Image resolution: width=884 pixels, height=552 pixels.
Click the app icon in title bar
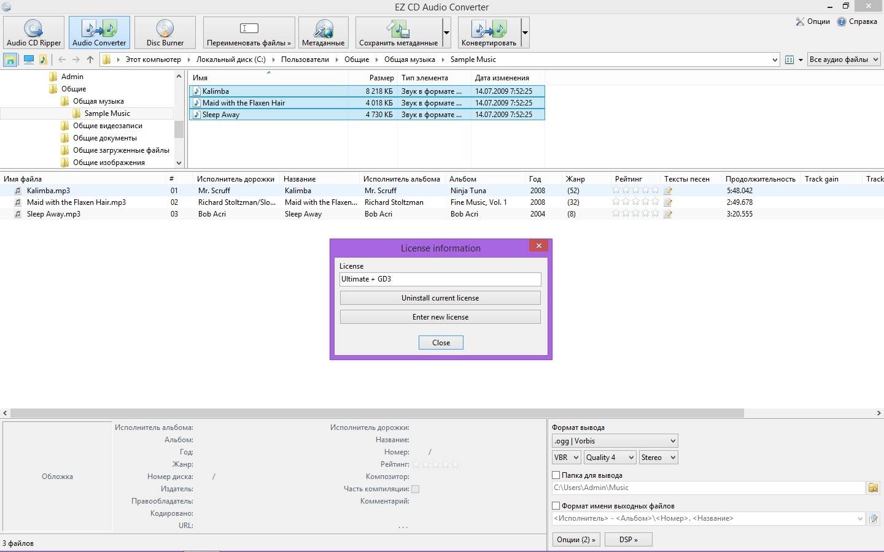6,7
